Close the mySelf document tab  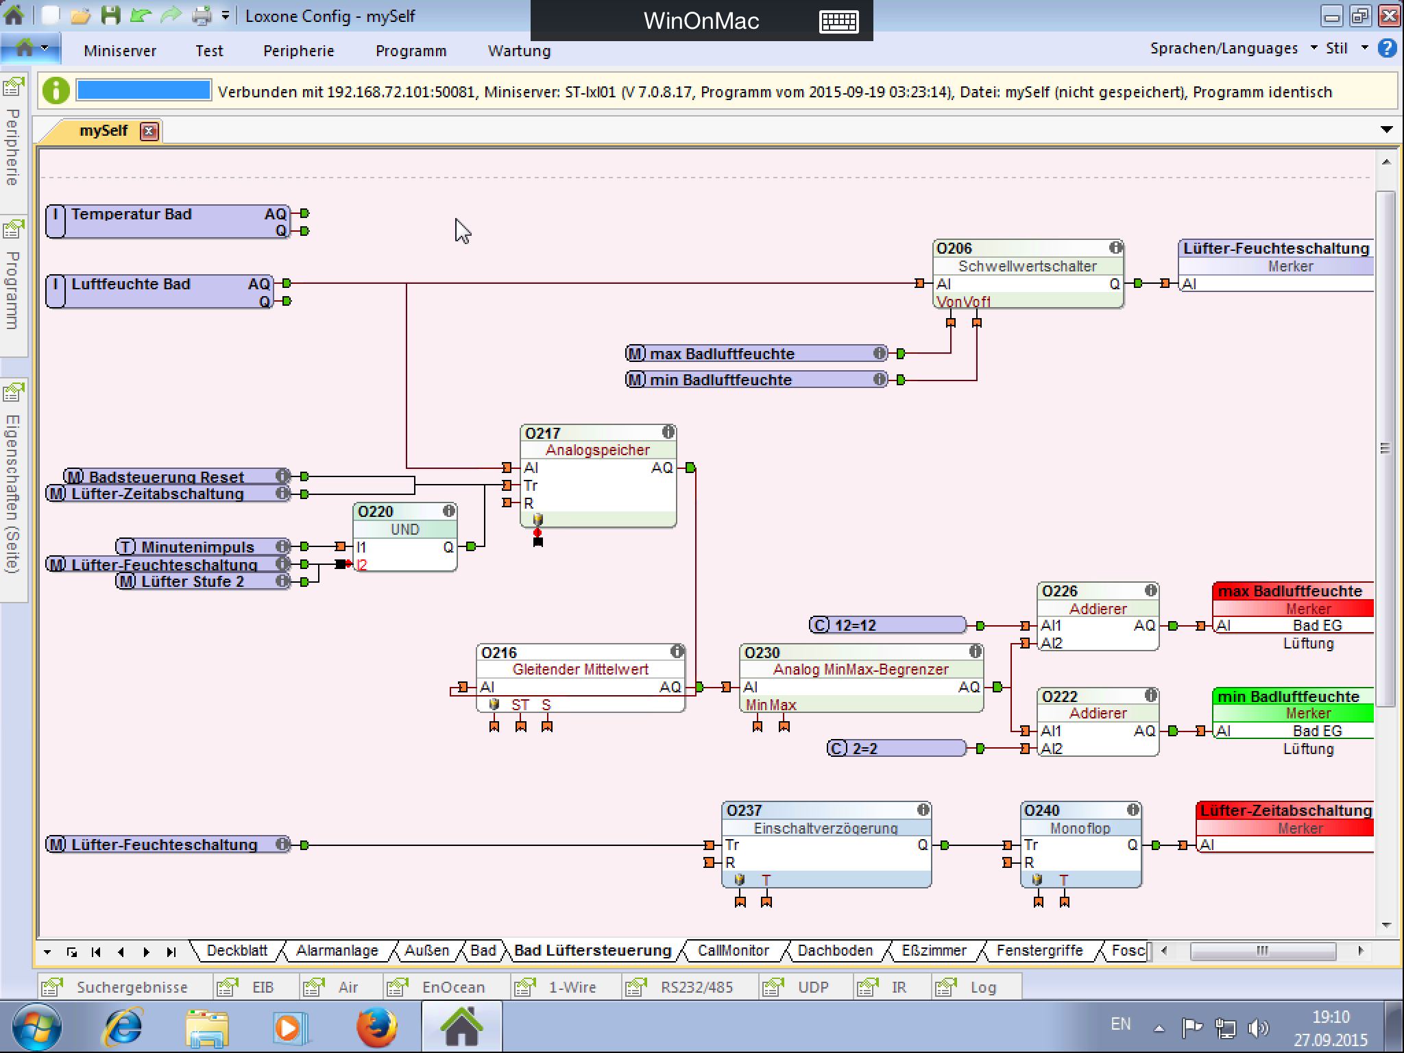[149, 131]
